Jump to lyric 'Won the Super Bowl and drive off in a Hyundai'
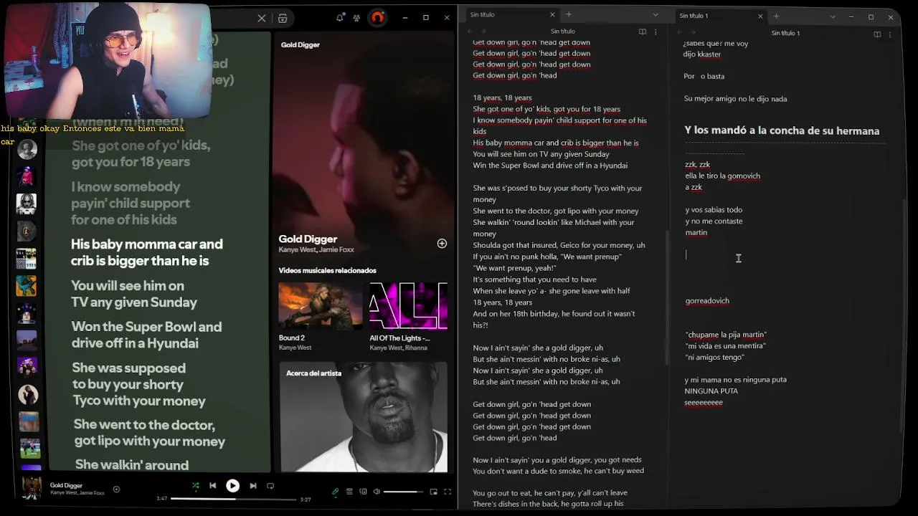Screen dimensions: 918x516 [146, 335]
